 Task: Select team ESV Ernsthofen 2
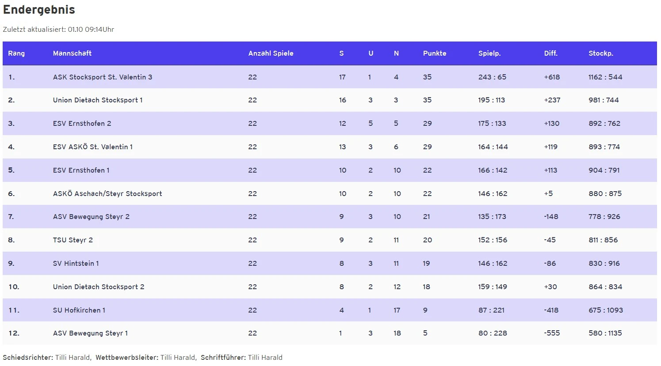pyautogui.click(x=82, y=124)
